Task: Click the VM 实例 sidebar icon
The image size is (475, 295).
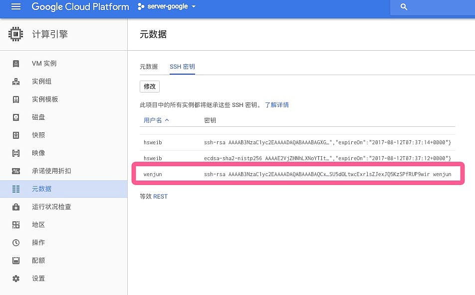Action: coord(16,64)
